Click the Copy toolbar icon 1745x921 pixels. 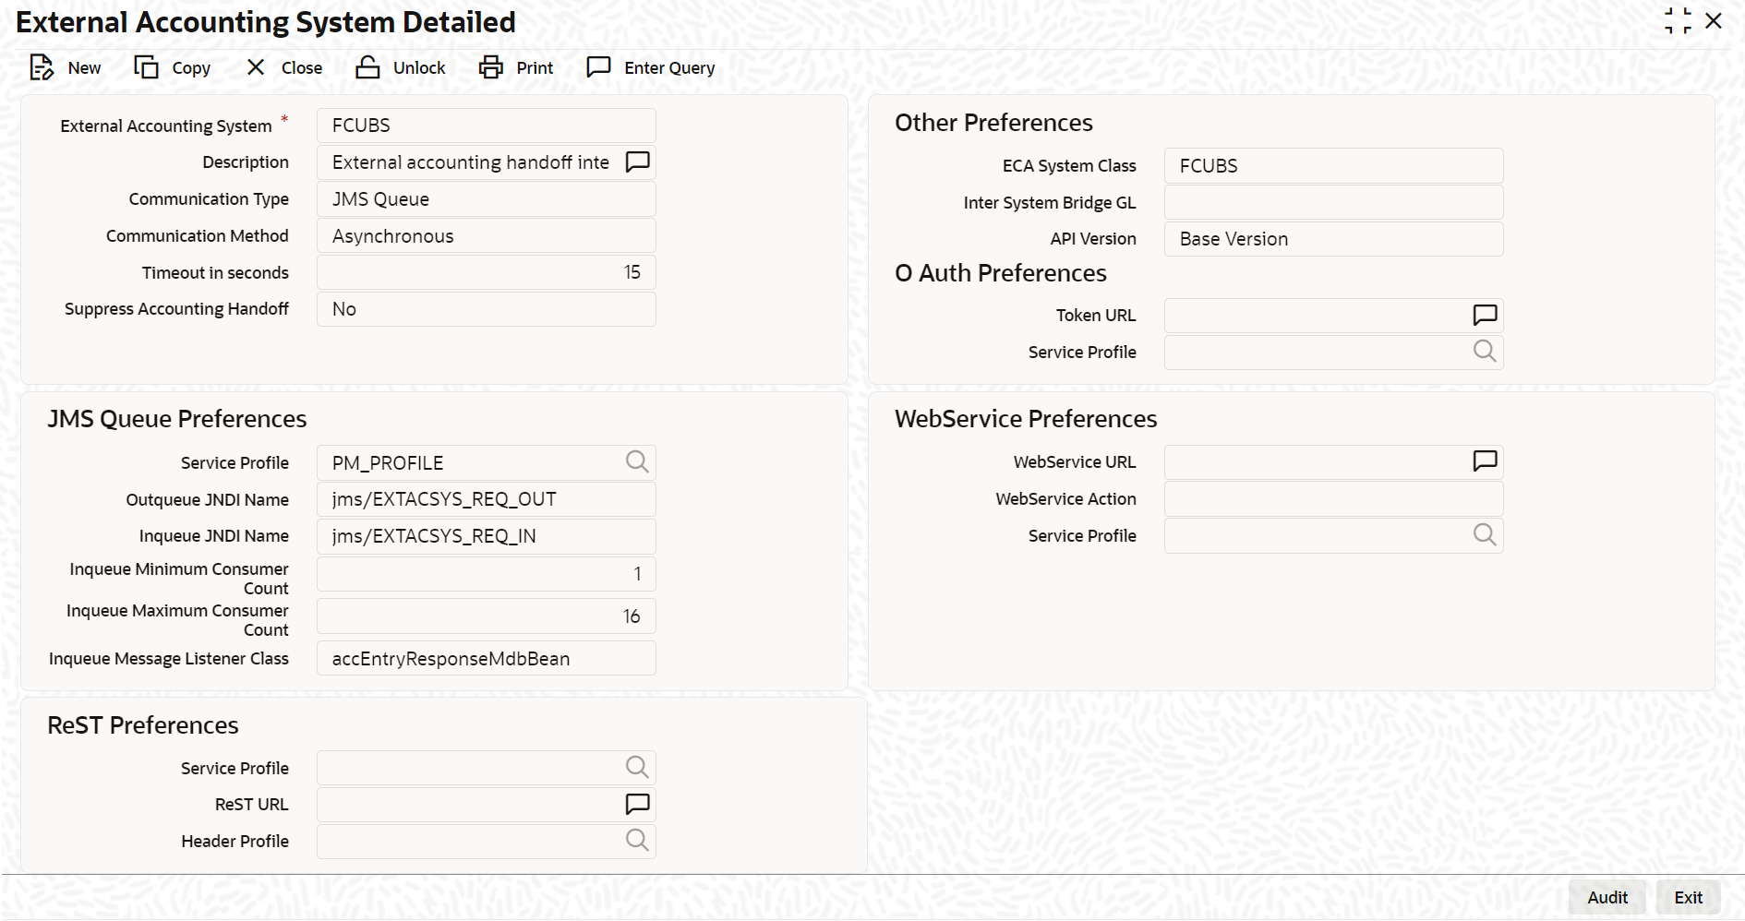147,67
